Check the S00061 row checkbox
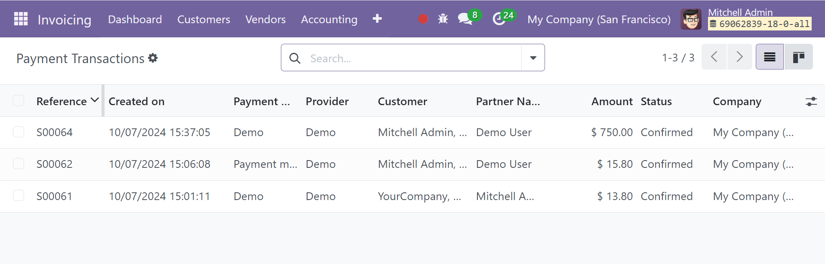Image resolution: width=825 pixels, height=264 pixels. tap(18, 195)
